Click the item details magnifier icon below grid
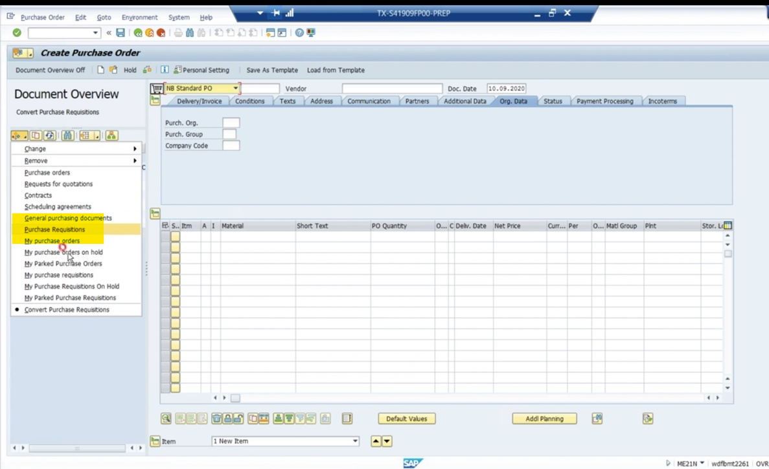Image resolution: width=769 pixels, height=469 pixels. [166, 419]
